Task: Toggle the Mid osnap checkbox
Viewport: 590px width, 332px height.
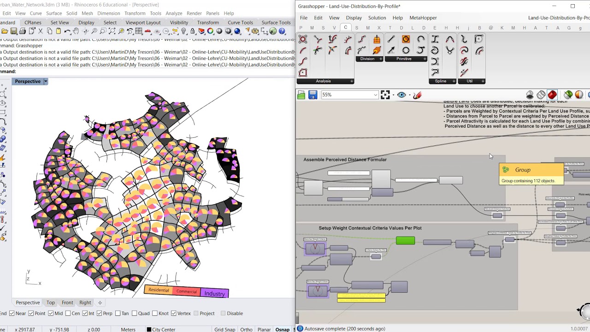Action: click(x=50, y=314)
